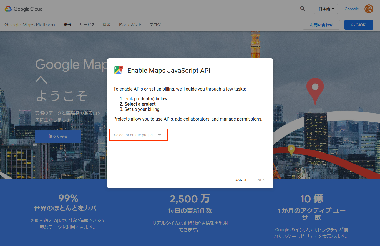Click the 10 億 statistic heading
This screenshot has width=380, height=246.
click(312, 199)
